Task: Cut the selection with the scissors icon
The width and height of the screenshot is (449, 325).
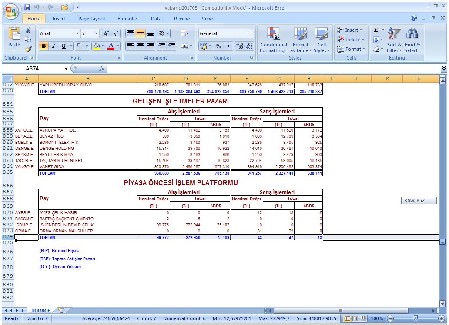Action: click(28, 30)
